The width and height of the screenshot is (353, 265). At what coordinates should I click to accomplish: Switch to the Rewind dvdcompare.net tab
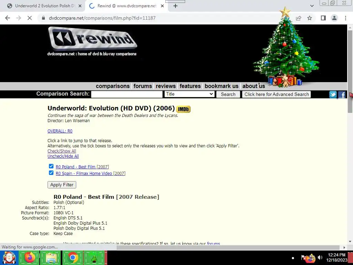point(126,6)
